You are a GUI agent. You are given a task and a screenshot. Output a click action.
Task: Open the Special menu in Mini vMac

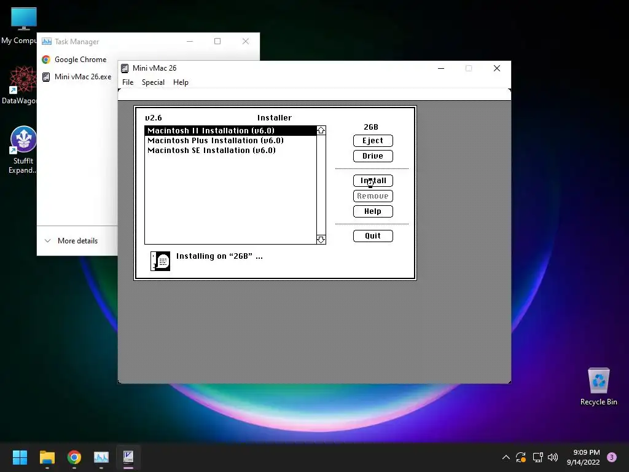153,82
